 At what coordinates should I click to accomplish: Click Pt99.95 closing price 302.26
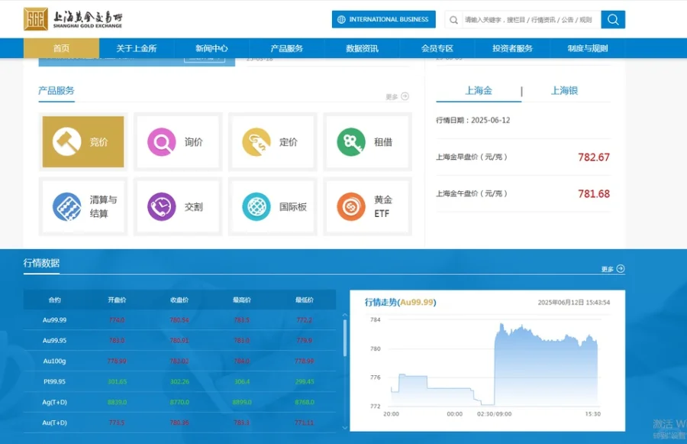point(179,381)
